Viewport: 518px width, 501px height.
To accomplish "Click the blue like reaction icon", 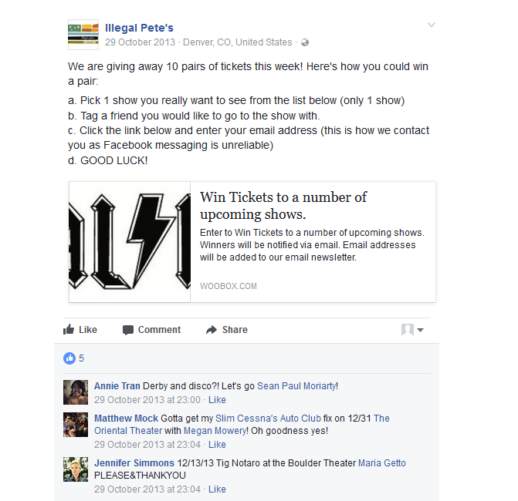I will point(69,358).
